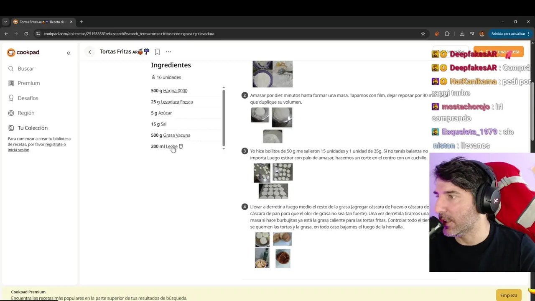Open the step 1 flour photo

(x=273, y=74)
